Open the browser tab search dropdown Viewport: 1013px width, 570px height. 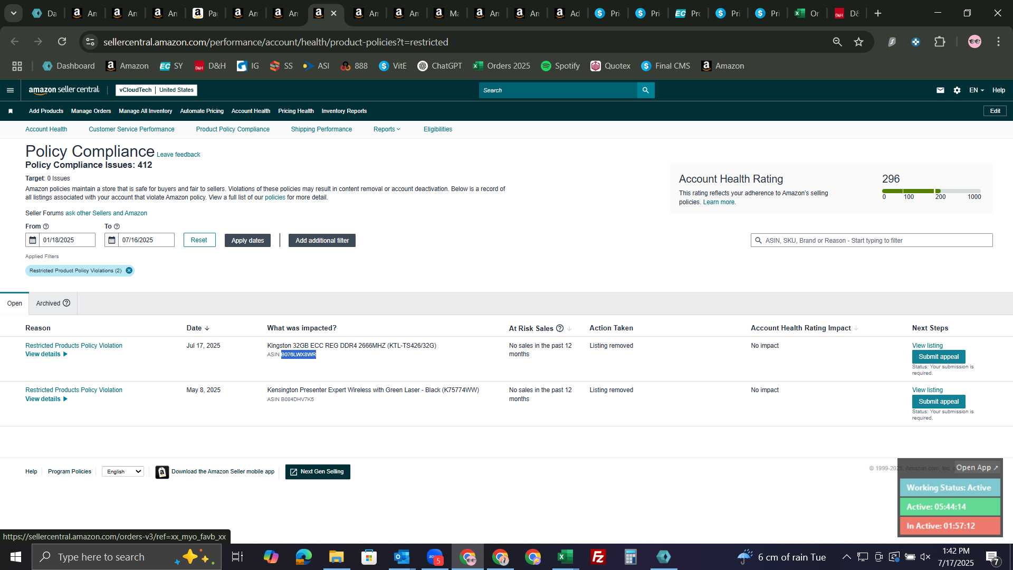(13, 13)
